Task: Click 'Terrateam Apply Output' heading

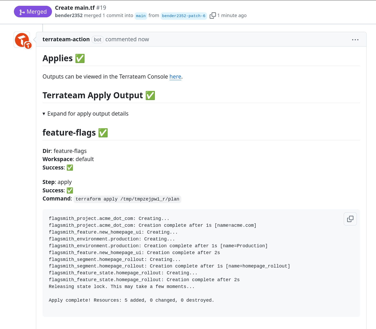Action: tap(99, 95)
